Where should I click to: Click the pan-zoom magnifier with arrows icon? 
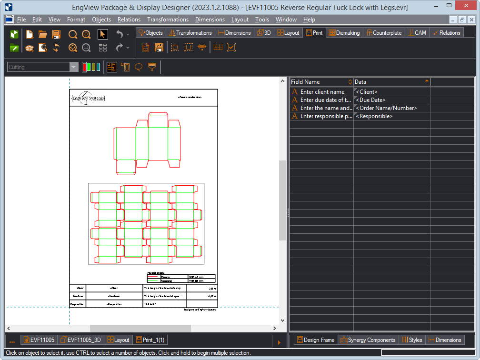click(x=86, y=34)
